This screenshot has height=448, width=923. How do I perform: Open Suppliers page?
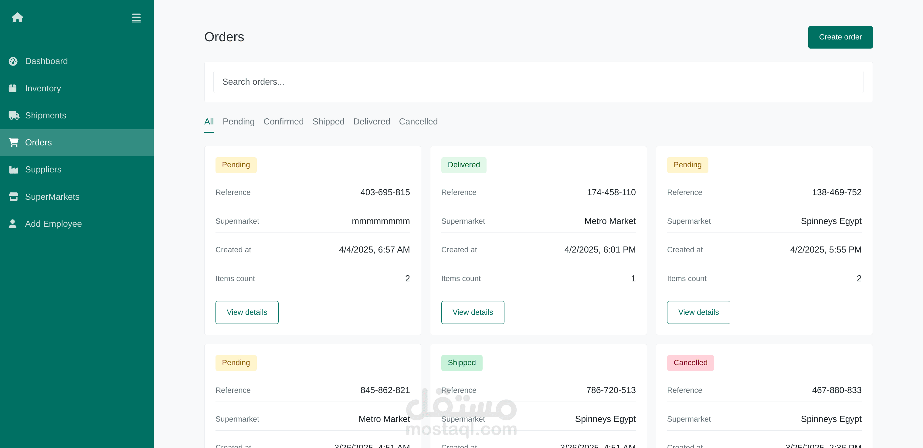(x=77, y=170)
